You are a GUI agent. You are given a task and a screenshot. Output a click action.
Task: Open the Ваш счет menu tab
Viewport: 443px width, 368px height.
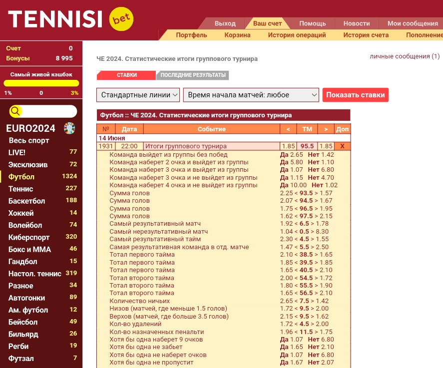pos(267,23)
